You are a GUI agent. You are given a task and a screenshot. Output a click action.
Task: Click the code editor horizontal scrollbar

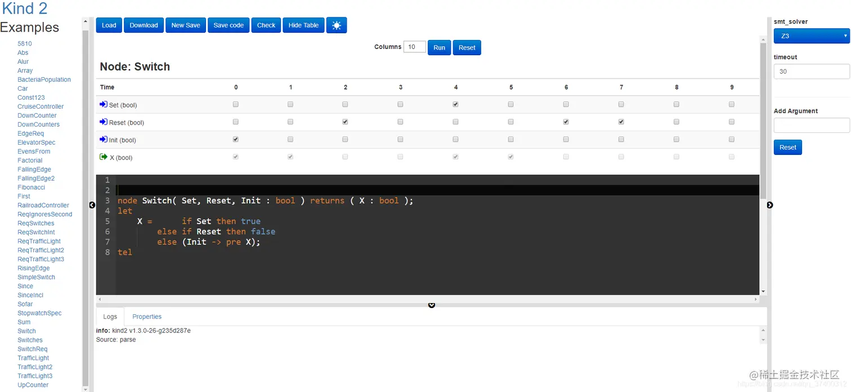point(428,300)
